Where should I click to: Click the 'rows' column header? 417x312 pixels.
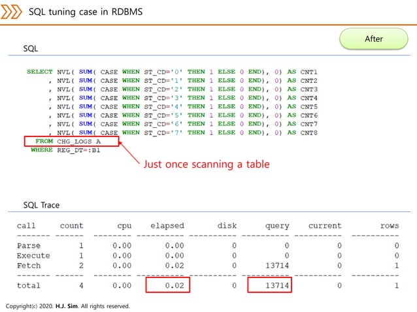click(x=390, y=226)
